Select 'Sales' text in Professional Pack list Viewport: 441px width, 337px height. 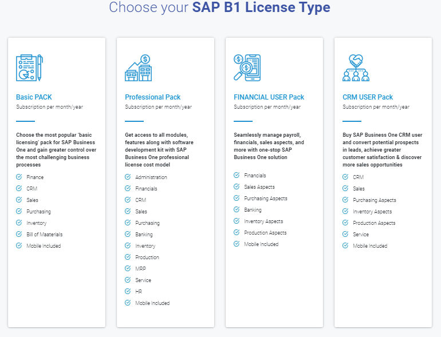[x=141, y=212]
